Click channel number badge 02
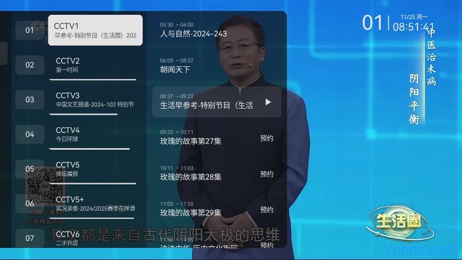462x260 pixels. click(30, 65)
